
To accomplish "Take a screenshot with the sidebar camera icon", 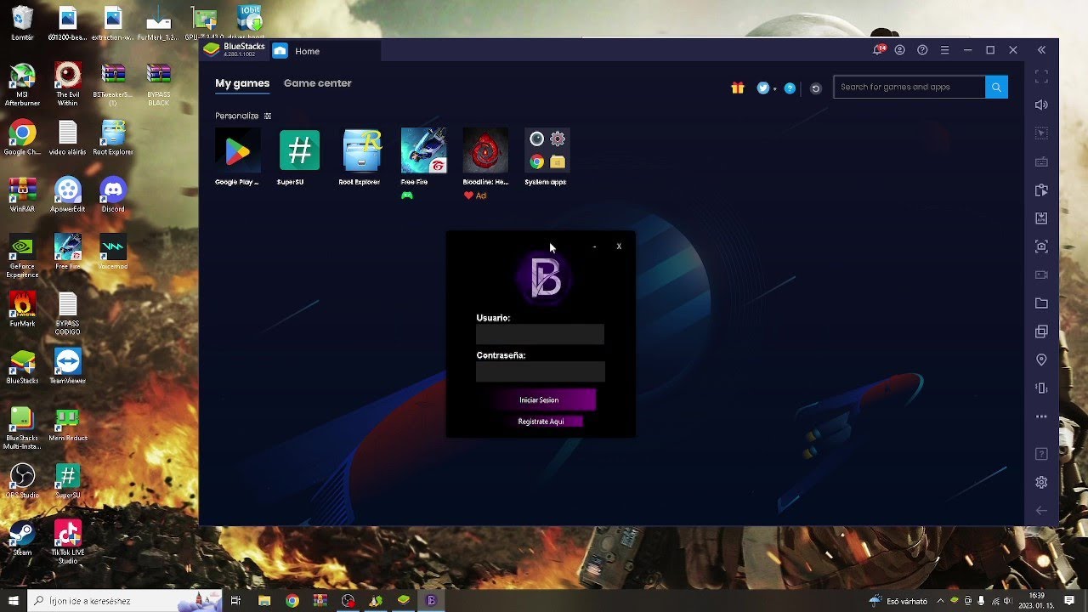I will (x=1041, y=246).
